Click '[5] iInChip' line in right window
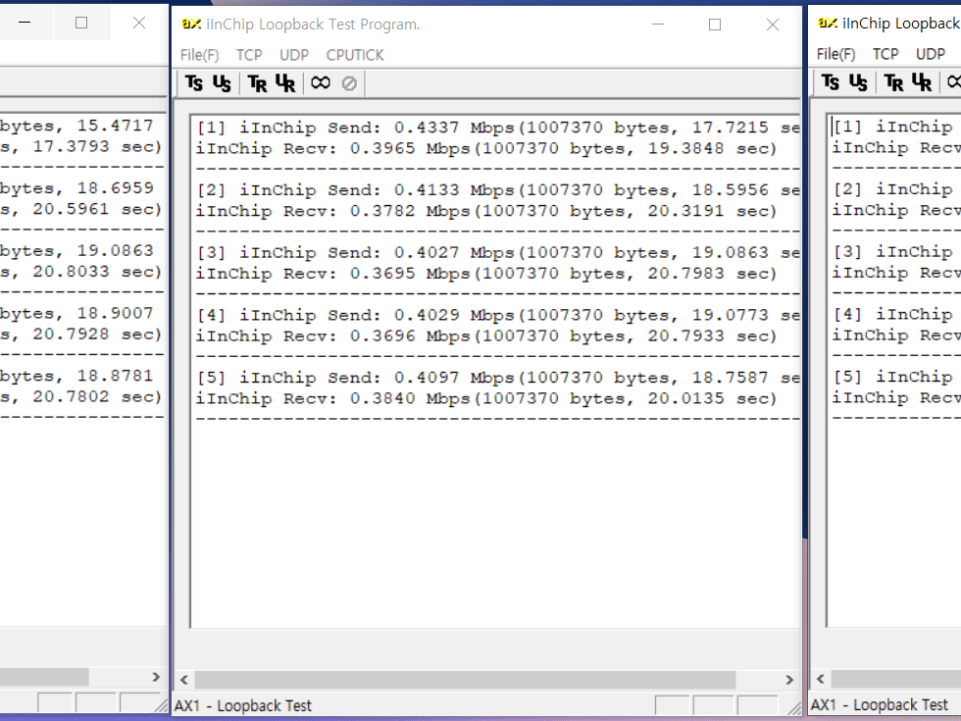The image size is (961, 721). (896, 377)
